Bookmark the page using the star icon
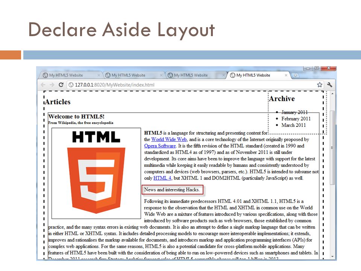Image resolution: width=361 pixels, height=271 pixels. [x=320, y=85]
